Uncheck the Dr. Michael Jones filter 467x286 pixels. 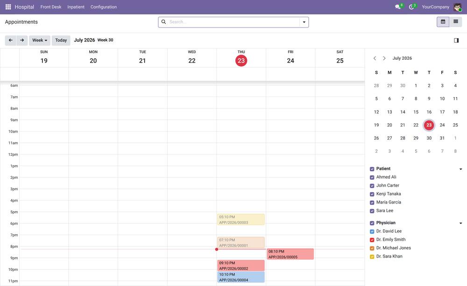click(372, 248)
